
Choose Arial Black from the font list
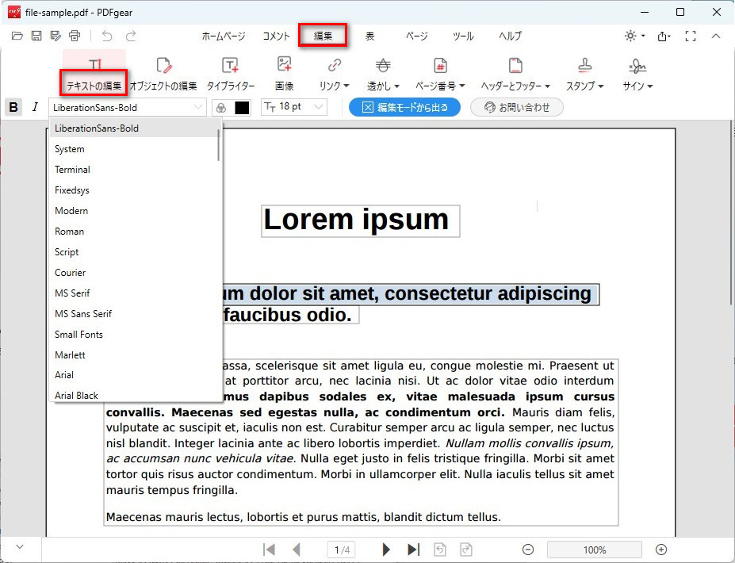77,395
